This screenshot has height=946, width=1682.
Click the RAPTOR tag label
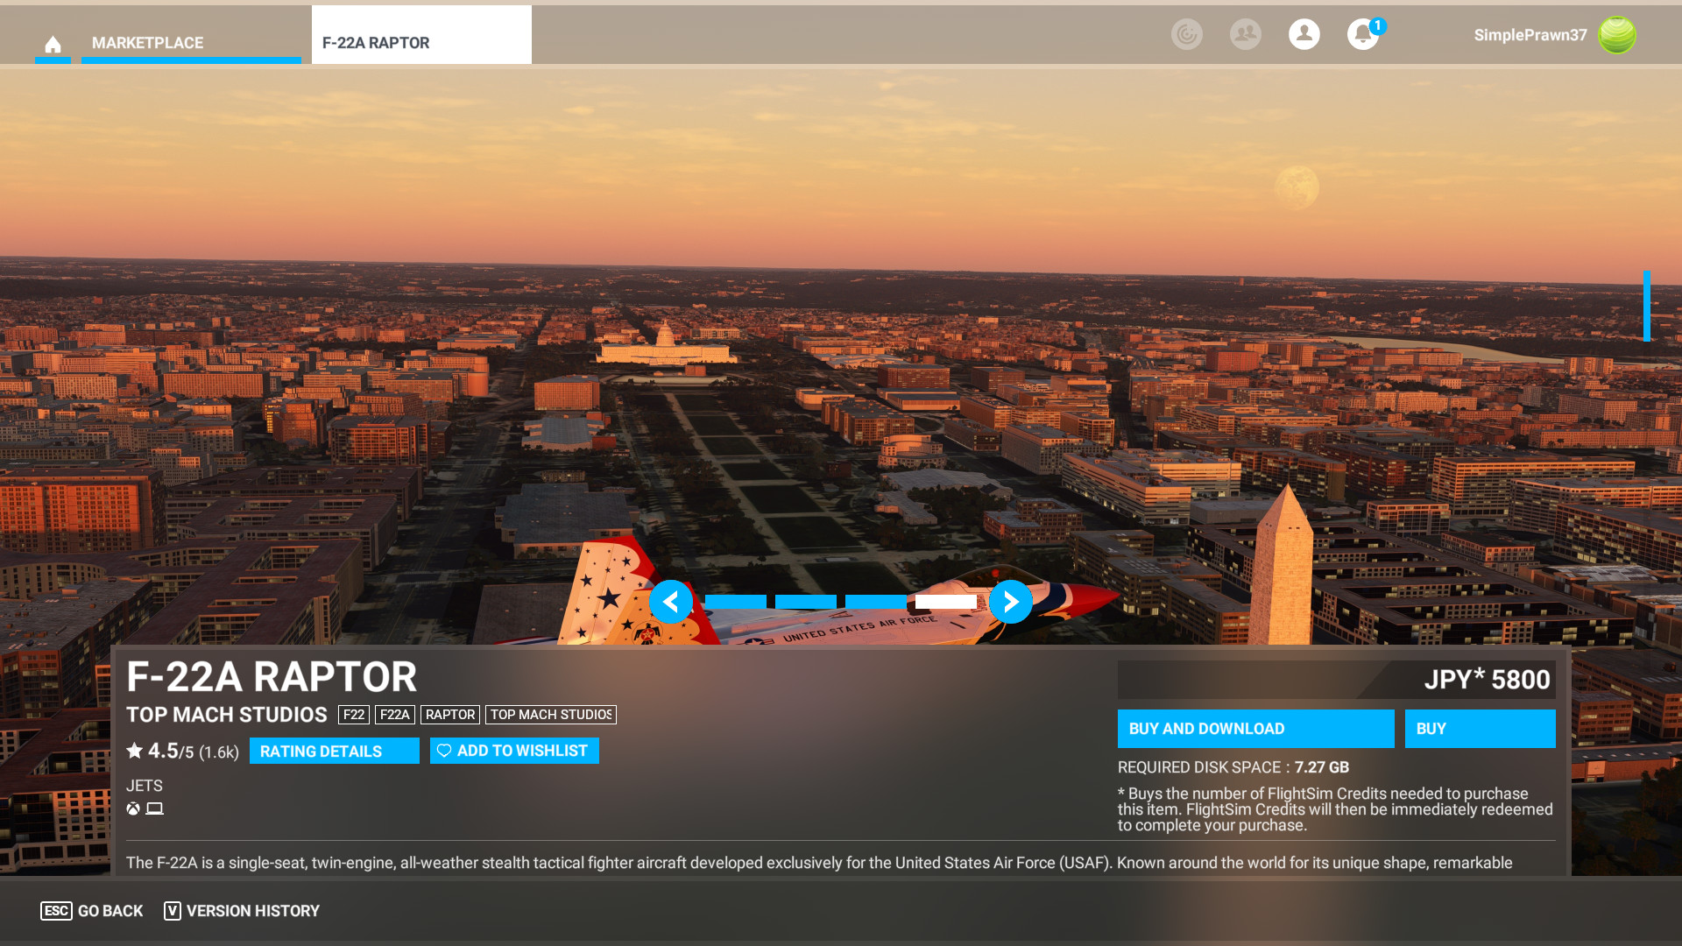[x=450, y=715]
